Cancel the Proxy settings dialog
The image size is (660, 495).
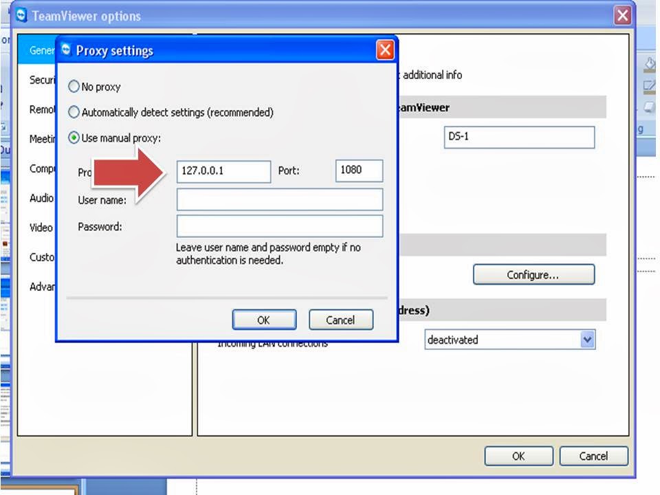pyautogui.click(x=340, y=320)
